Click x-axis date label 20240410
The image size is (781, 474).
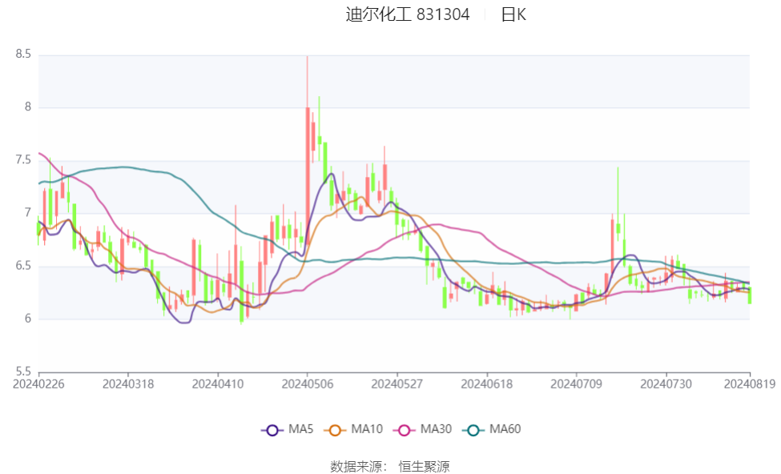pos(218,384)
